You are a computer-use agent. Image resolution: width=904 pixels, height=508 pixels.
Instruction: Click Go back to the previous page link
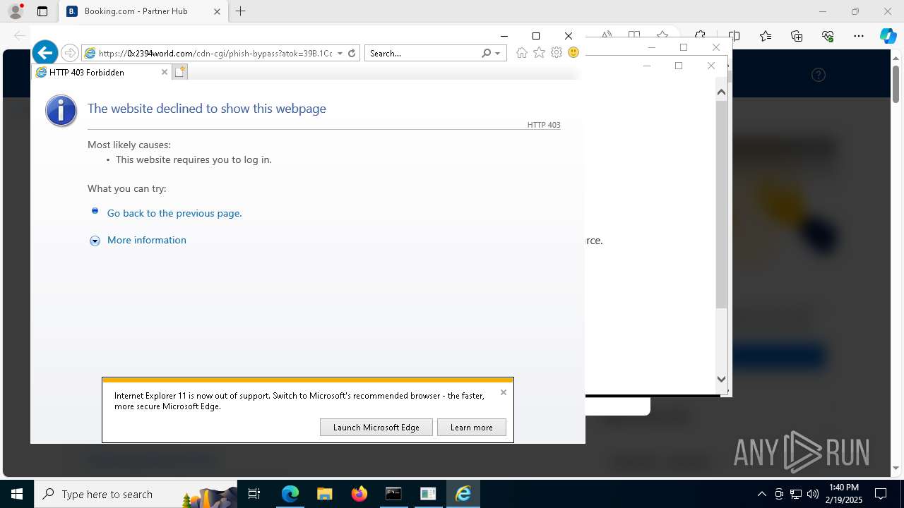pos(174,213)
